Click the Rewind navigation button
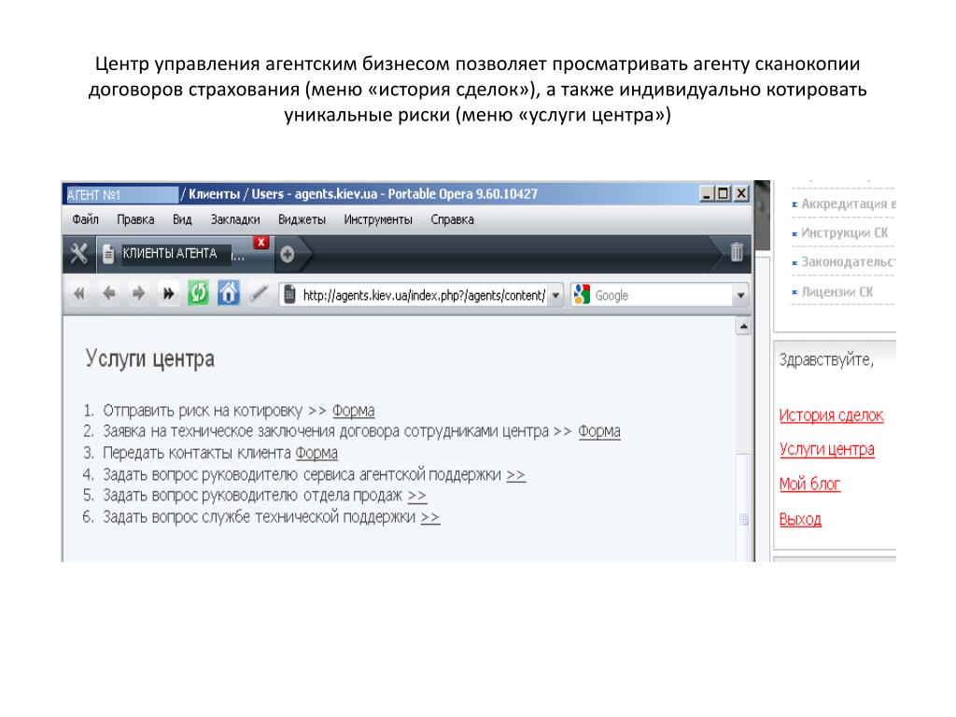956x717 pixels. pos(79,294)
